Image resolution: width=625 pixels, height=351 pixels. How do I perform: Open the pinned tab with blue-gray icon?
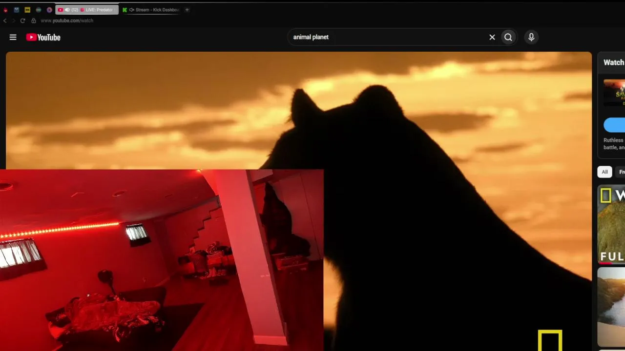[17, 10]
